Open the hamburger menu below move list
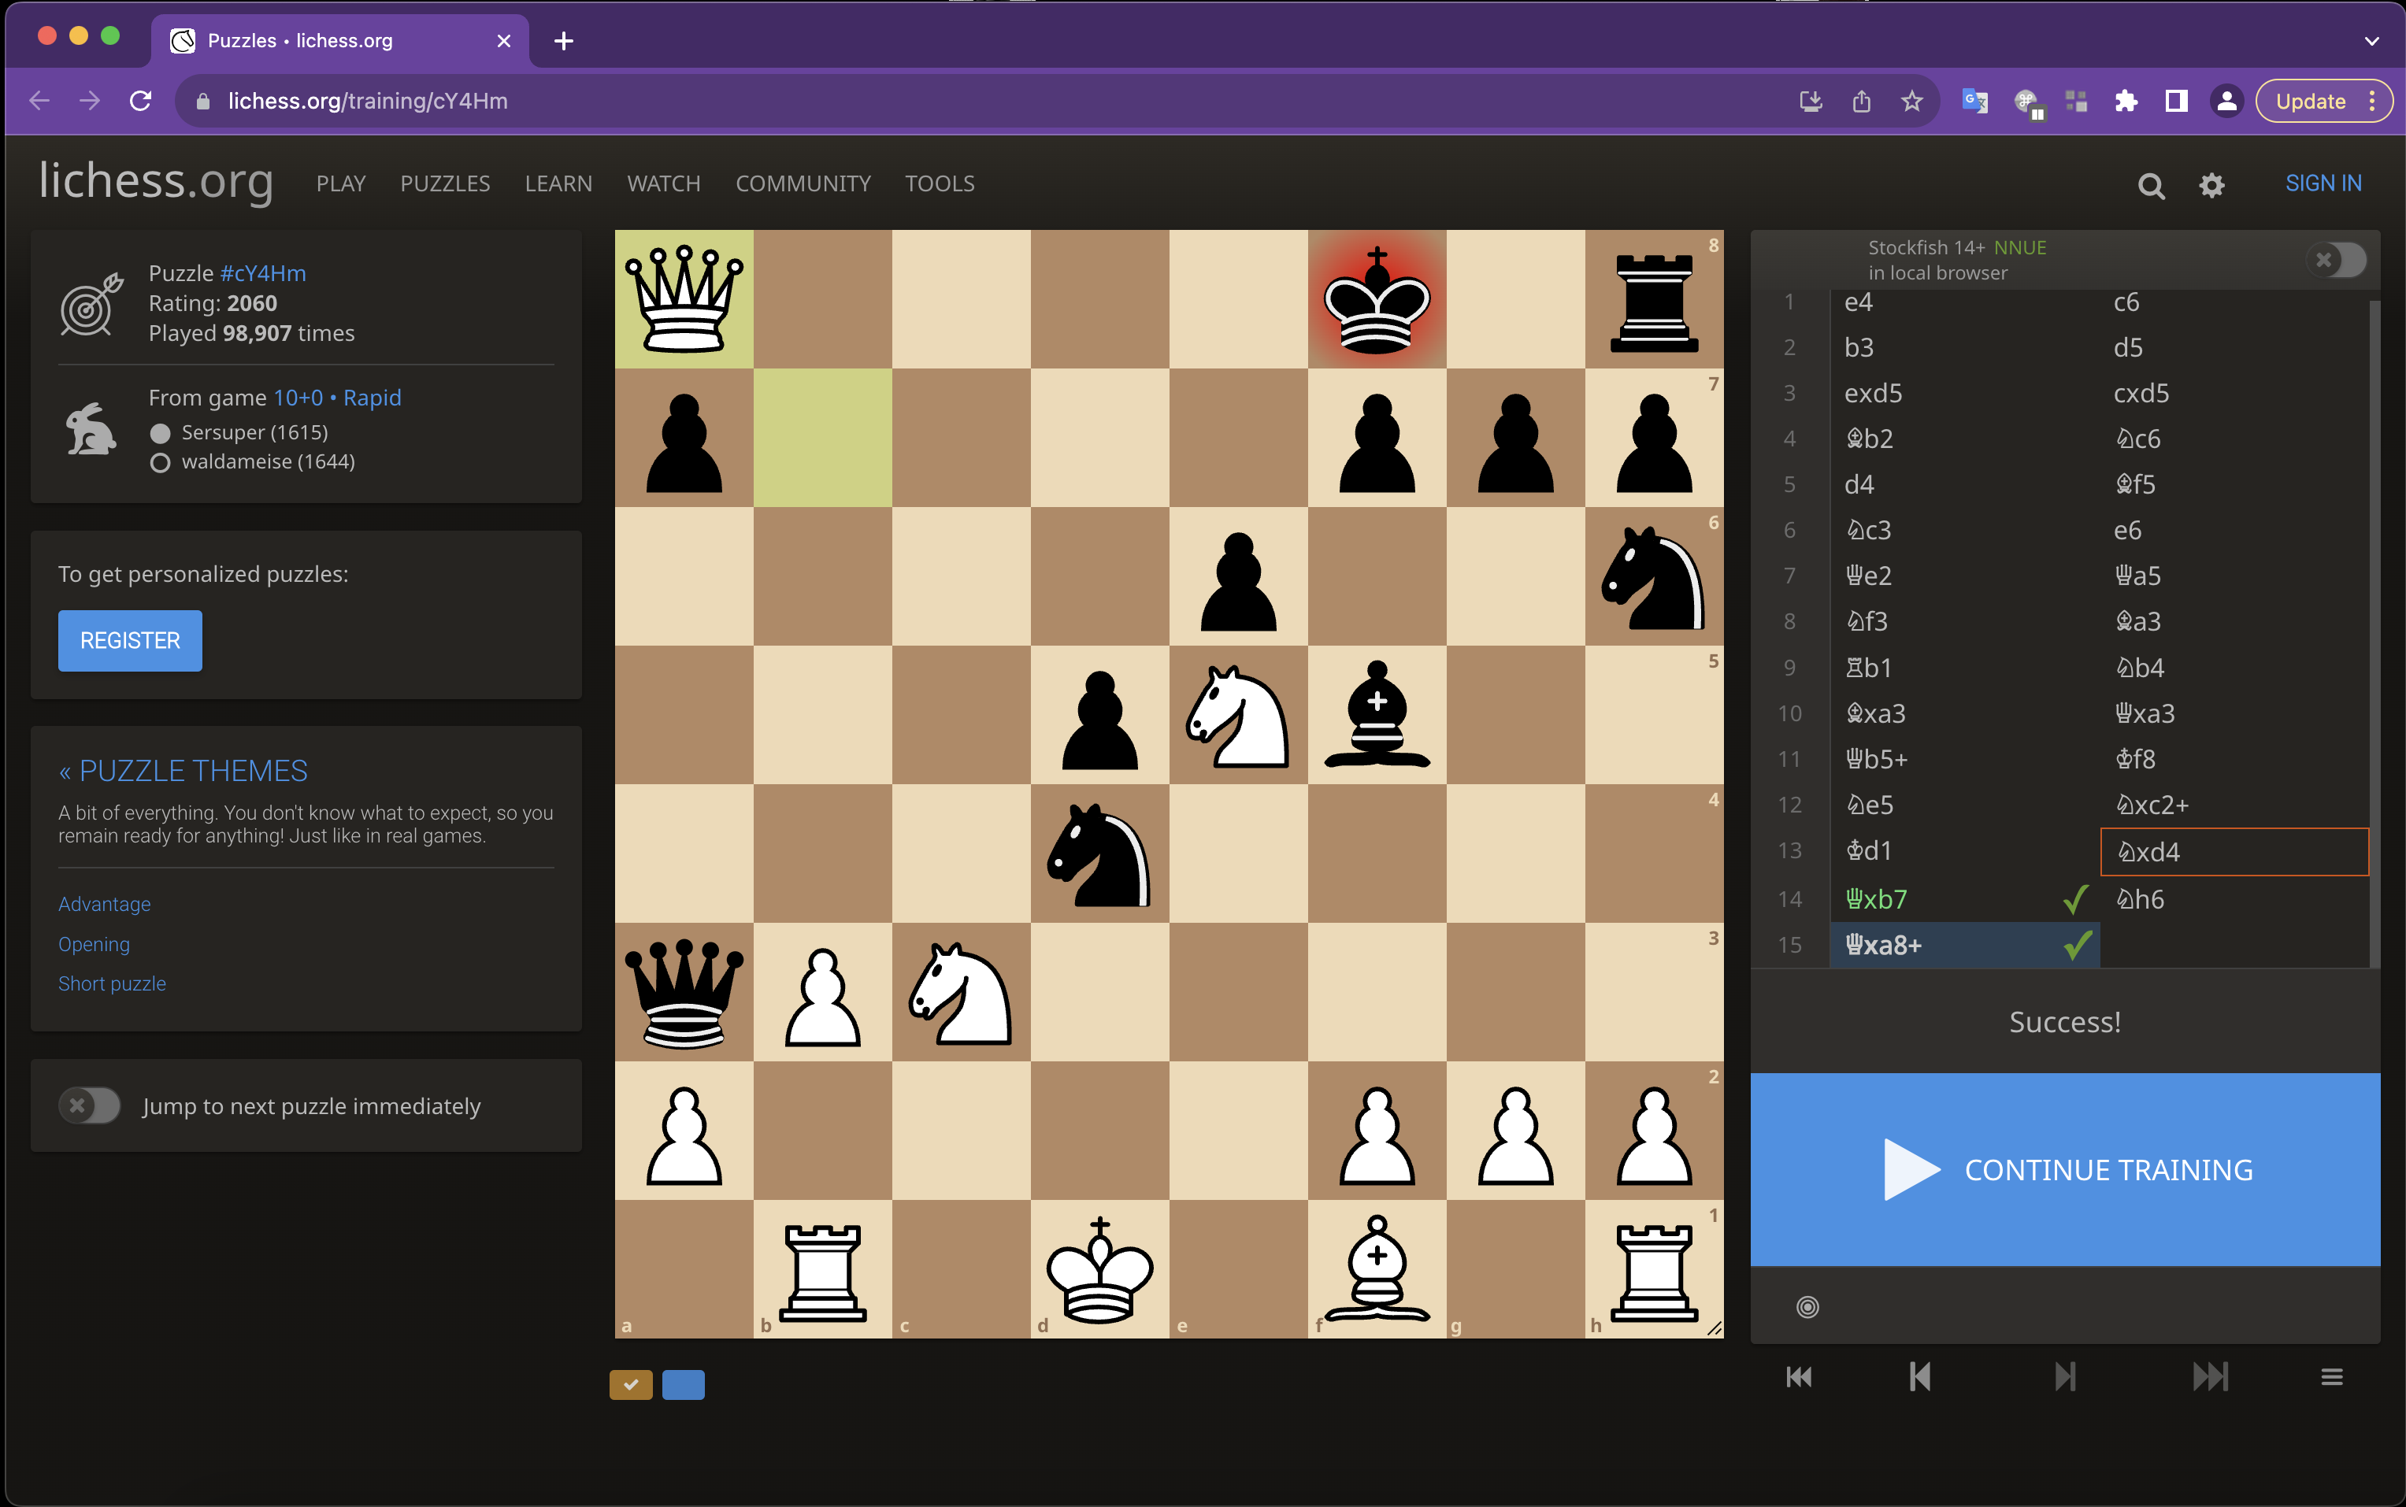 2331,1377
